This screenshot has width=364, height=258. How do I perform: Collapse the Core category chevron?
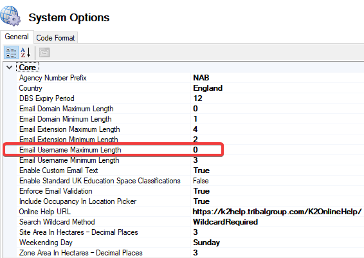click(9, 68)
